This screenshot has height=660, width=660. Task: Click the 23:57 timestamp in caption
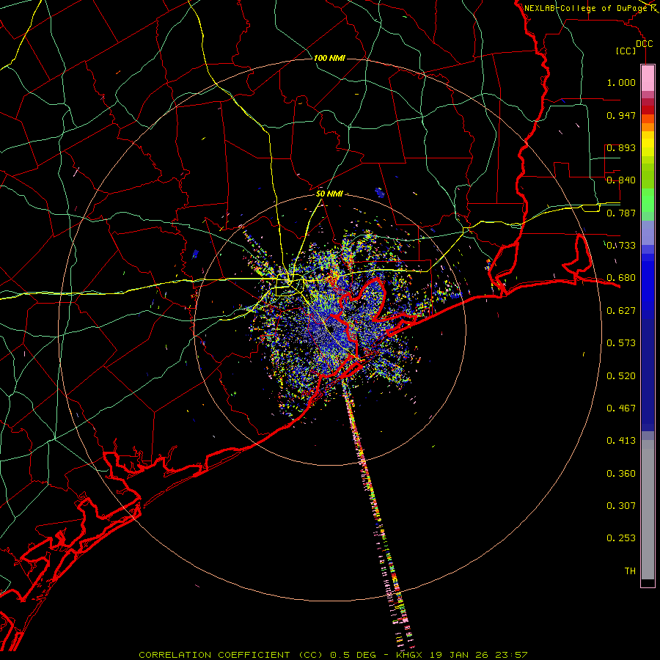(x=510, y=655)
